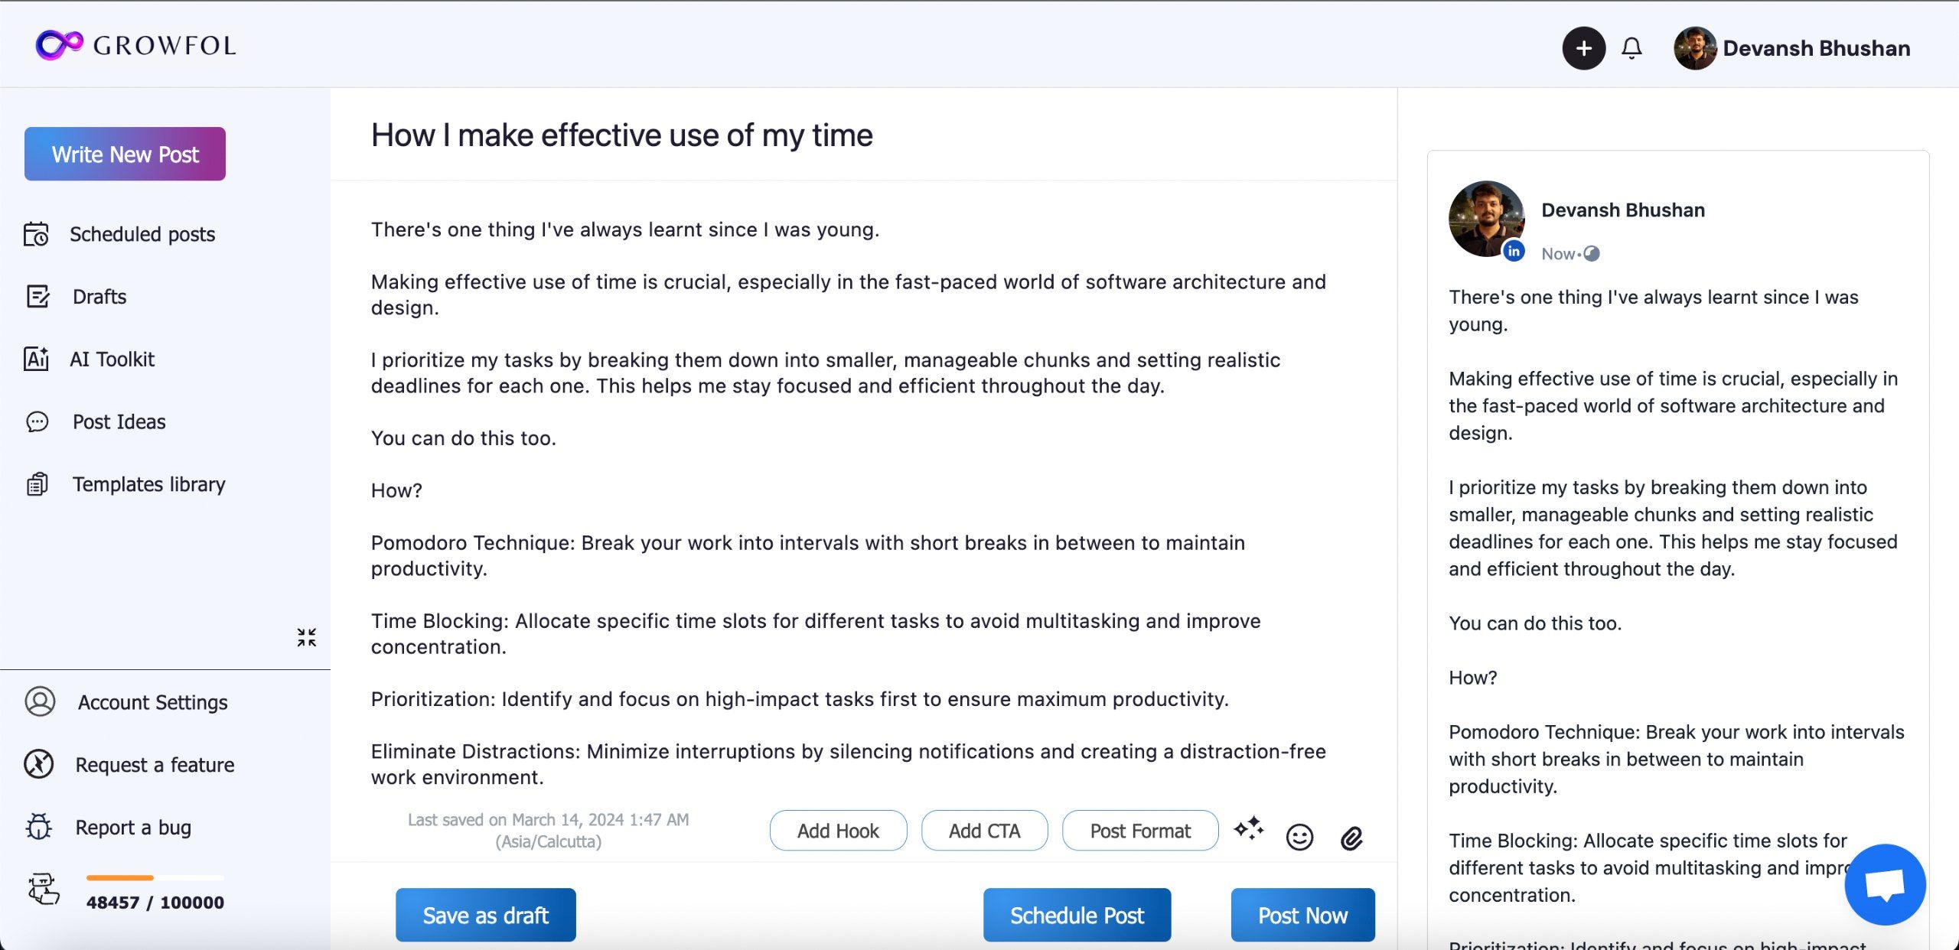Go to Scheduled posts

[x=142, y=234]
